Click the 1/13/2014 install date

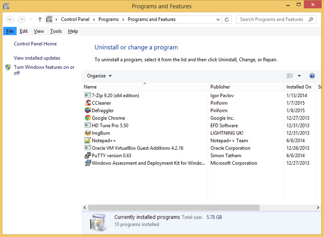[x=297, y=95]
